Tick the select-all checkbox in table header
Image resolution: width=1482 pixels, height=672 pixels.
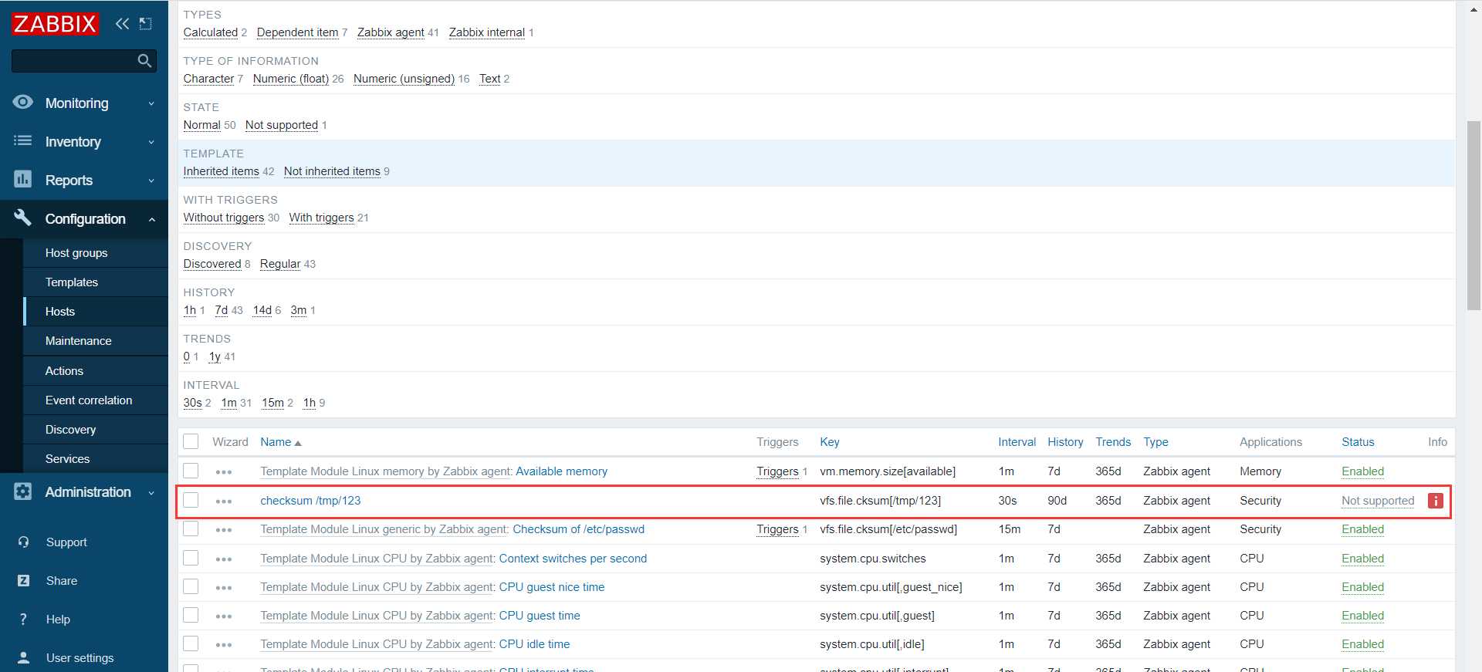click(x=191, y=441)
